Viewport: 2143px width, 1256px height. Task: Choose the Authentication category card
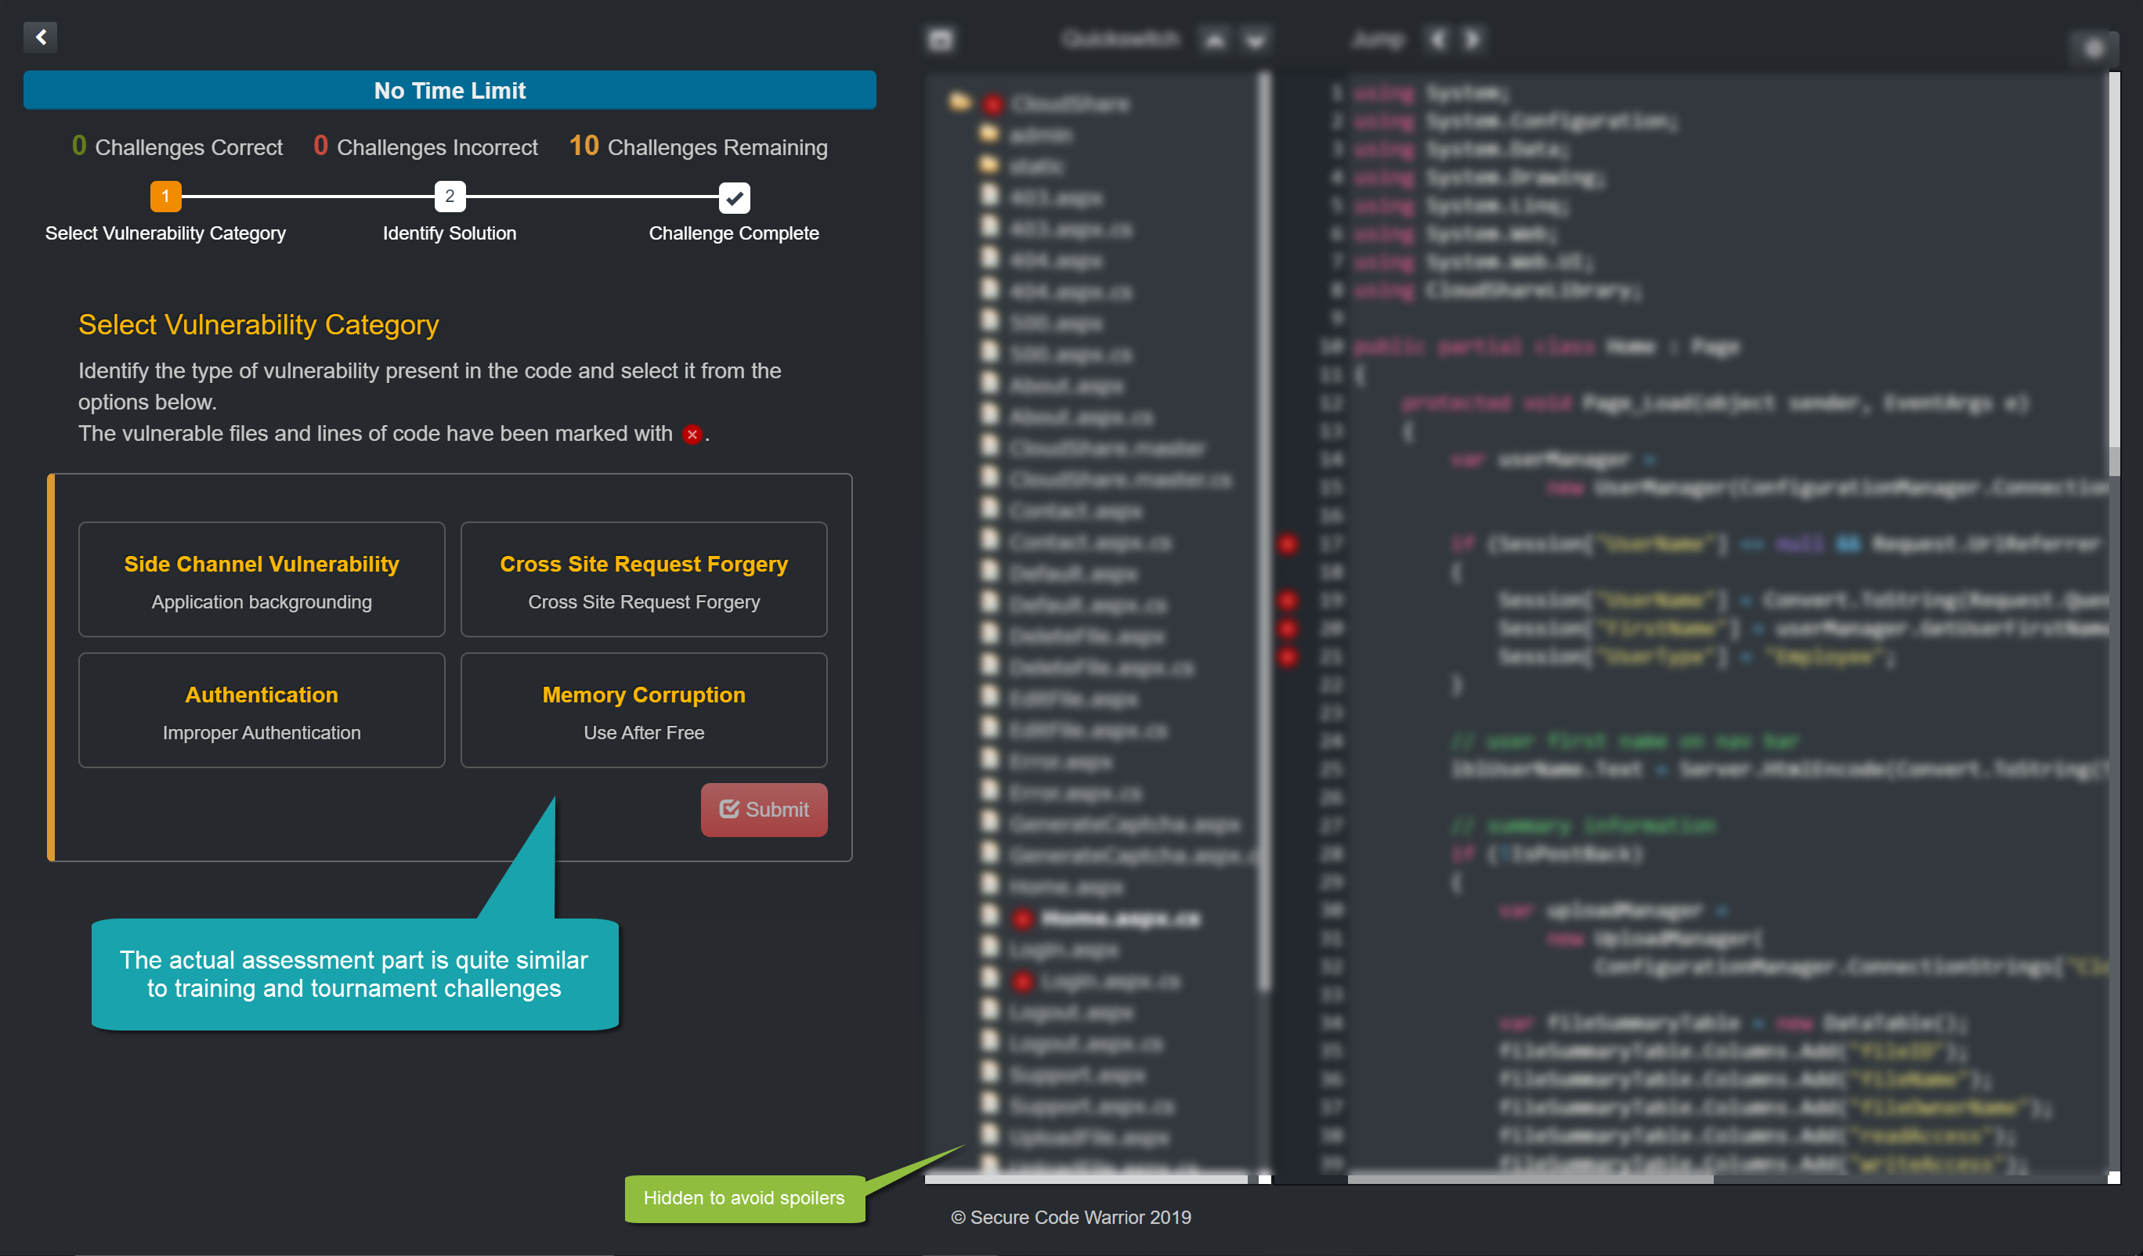pos(262,711)
